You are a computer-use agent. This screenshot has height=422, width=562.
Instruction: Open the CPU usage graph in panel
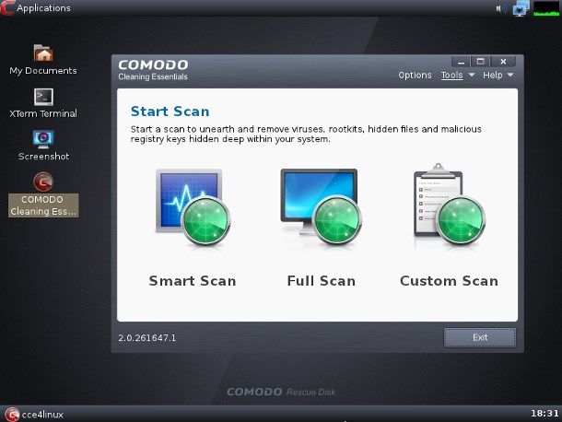coord(545,8)
